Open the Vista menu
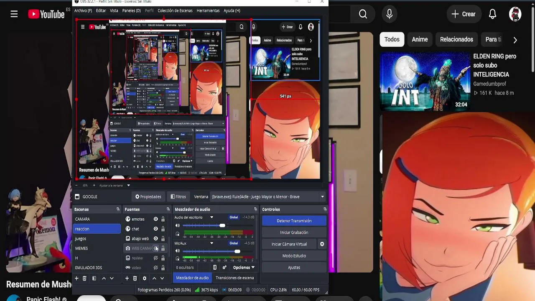The image size is (535, 301). 114,10
